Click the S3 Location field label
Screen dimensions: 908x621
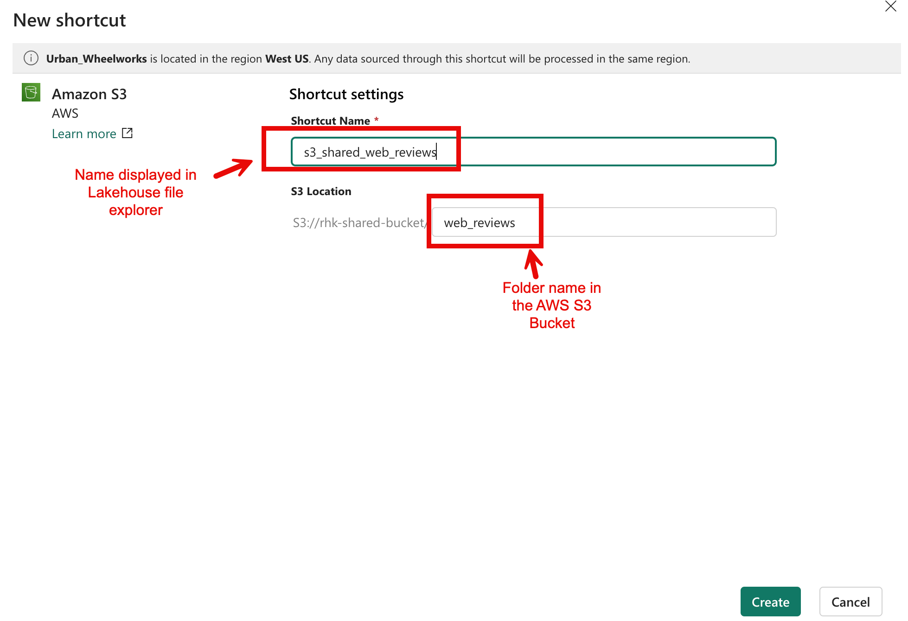[321, 191]
